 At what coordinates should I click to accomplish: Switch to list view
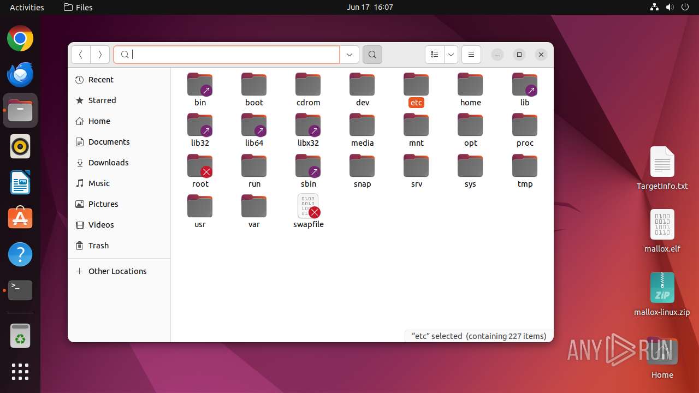pos(435,55)
